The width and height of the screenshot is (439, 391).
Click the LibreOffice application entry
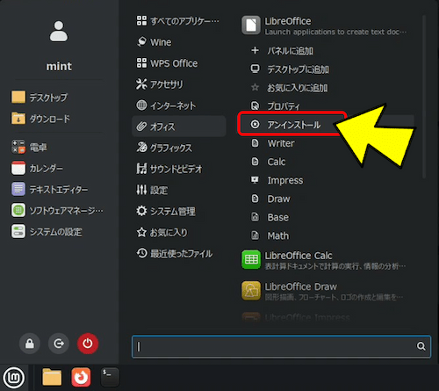325,25
